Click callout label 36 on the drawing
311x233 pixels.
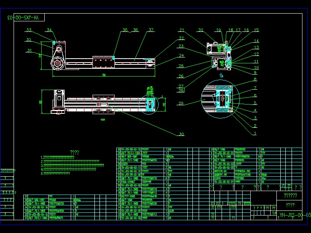coord(135,30)
